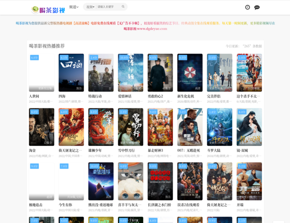Click the 斗罗大陆 title link

214,150
